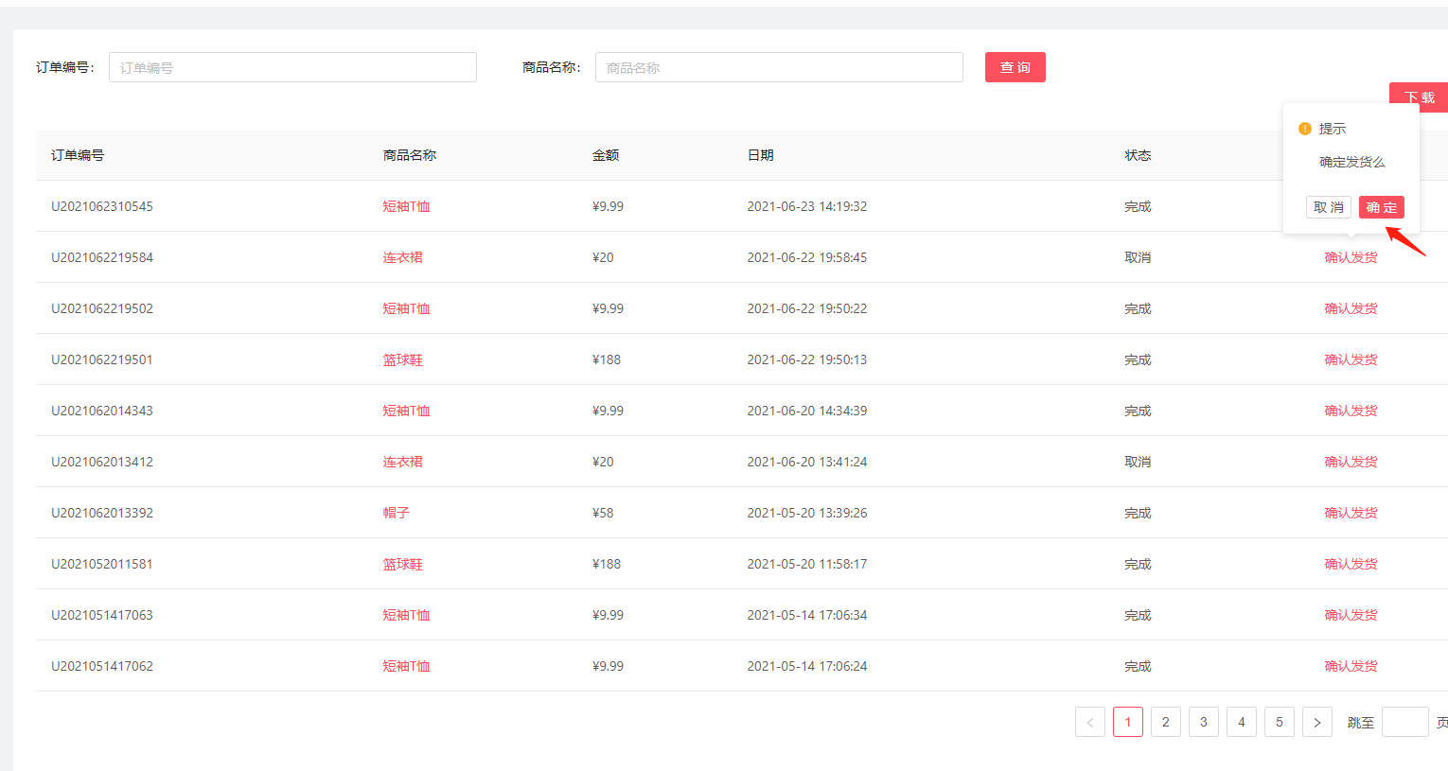Click the jump-to-page input box
The height and width of the screenshot is (771, 1448).
1405,722
